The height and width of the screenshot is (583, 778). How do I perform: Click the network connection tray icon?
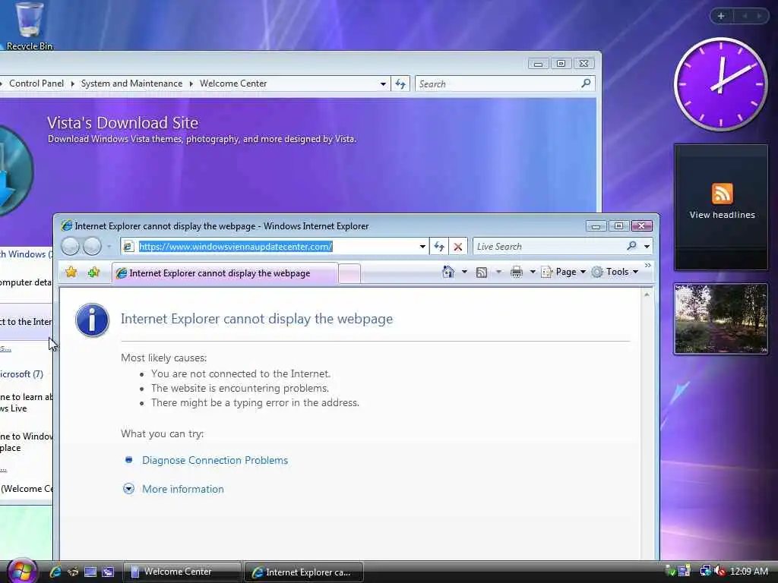pos(706,571)
